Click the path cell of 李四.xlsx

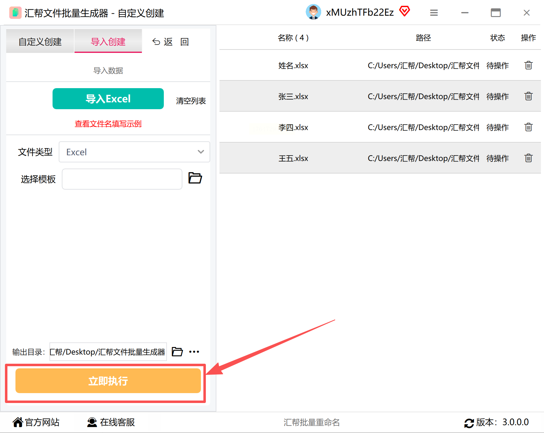click(x=423, y=127)
